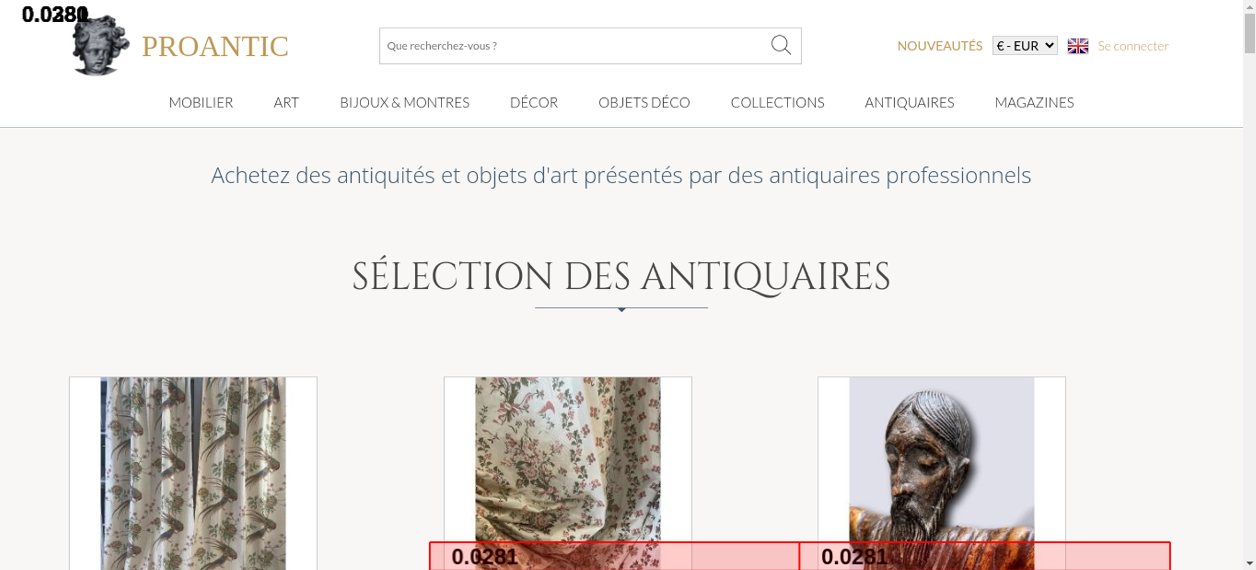The width and height of the screenshot is (1256, 570).
Task: Open the BIJOUX & MONTRES menu
Action: 404,102
